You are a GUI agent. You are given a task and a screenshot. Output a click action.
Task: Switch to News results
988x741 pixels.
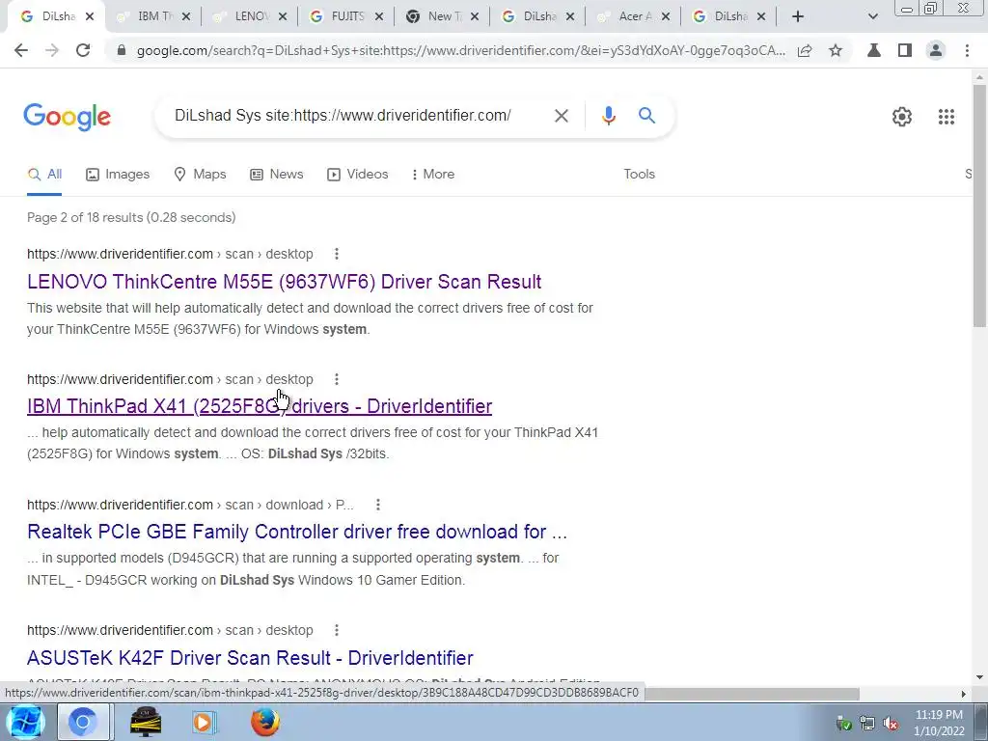point(277,175)
